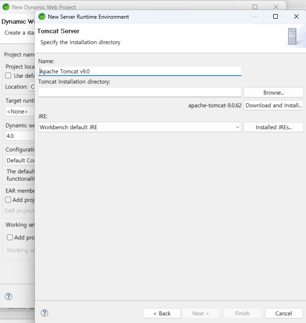Open the Dynamic web module version 4.0 combo
Viewport: 306px width, 323px height.
pyautogui.click(x=20, y=136)
